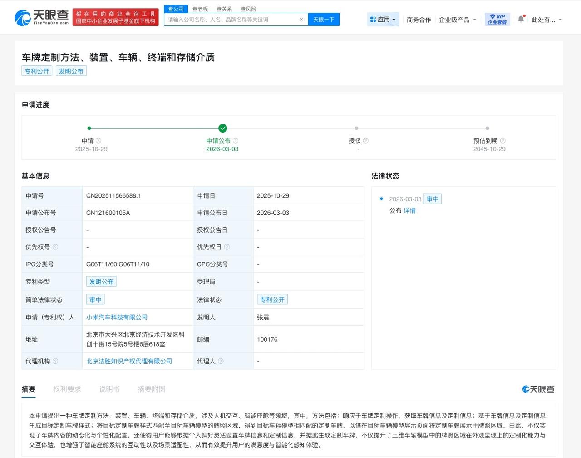
Task: Click the 天眼一下 search button
Action: pyautogui.click(x=324, y=19)
